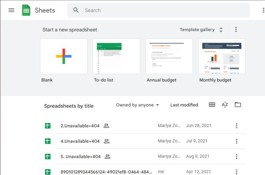The height and width of the screenshot is (175, 265).
Task: Click shared icon next to 5. Unavailable+404
Action: click(108, 157)
